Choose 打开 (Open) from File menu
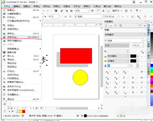 point(22,17)
